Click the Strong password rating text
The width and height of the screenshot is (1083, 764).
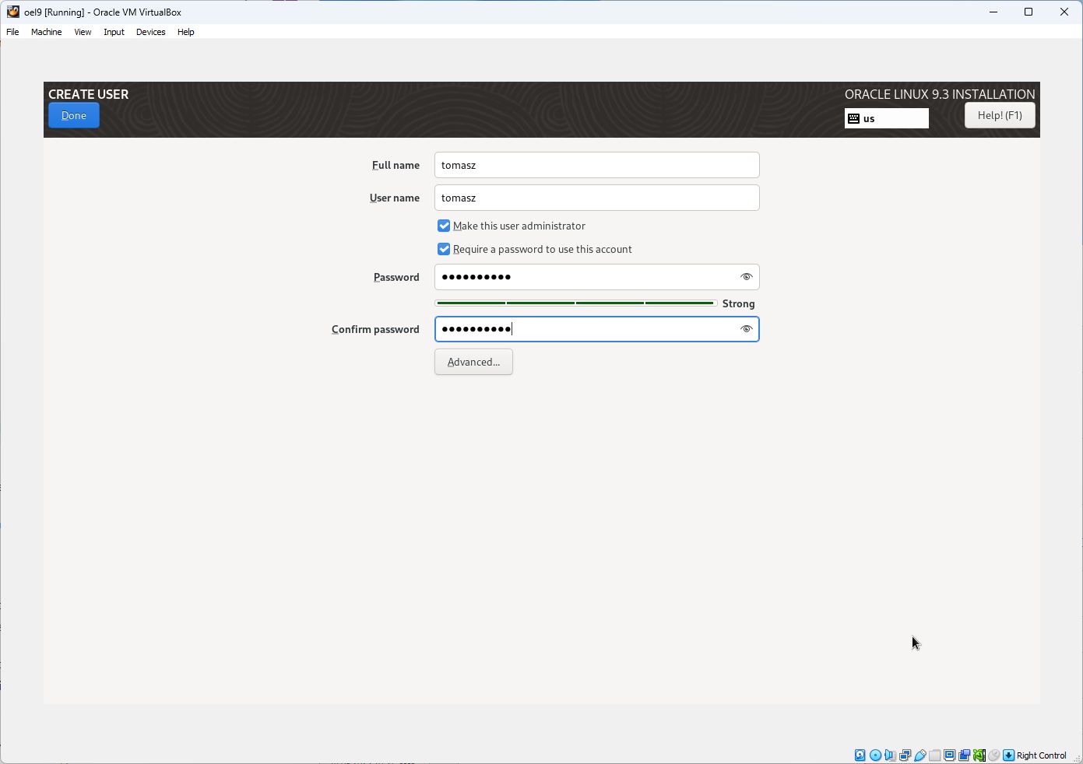[x=739, y=303]
